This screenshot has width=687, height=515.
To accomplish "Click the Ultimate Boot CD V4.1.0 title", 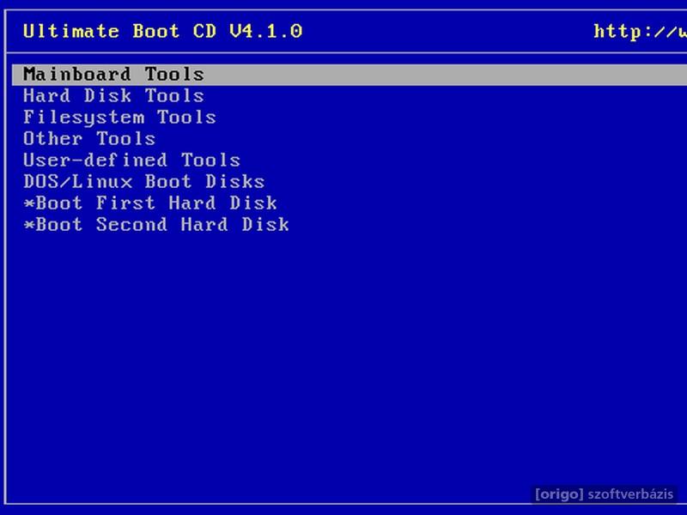I will click(162, 32).
